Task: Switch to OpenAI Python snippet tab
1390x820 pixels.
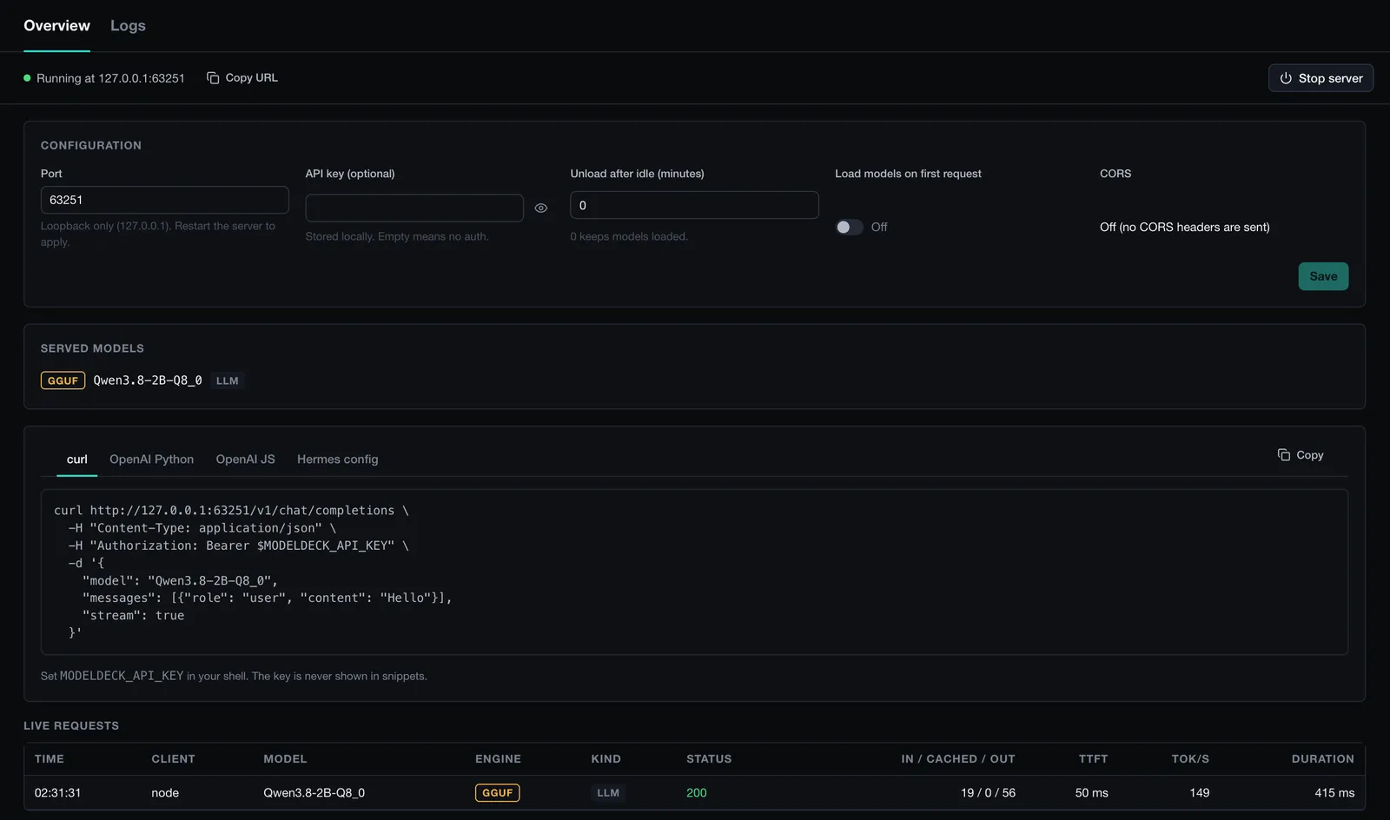Action: [x=152, y=459]
